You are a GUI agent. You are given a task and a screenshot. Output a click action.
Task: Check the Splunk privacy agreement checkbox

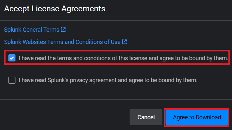point(12,80)
